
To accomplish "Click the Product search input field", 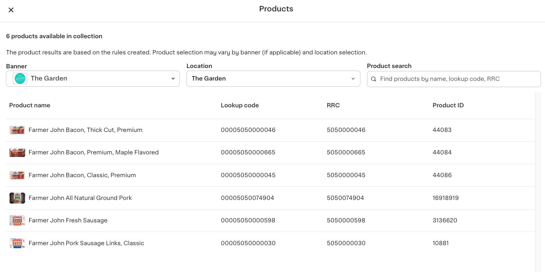I will pyautogui.click(x=454, y=79).
